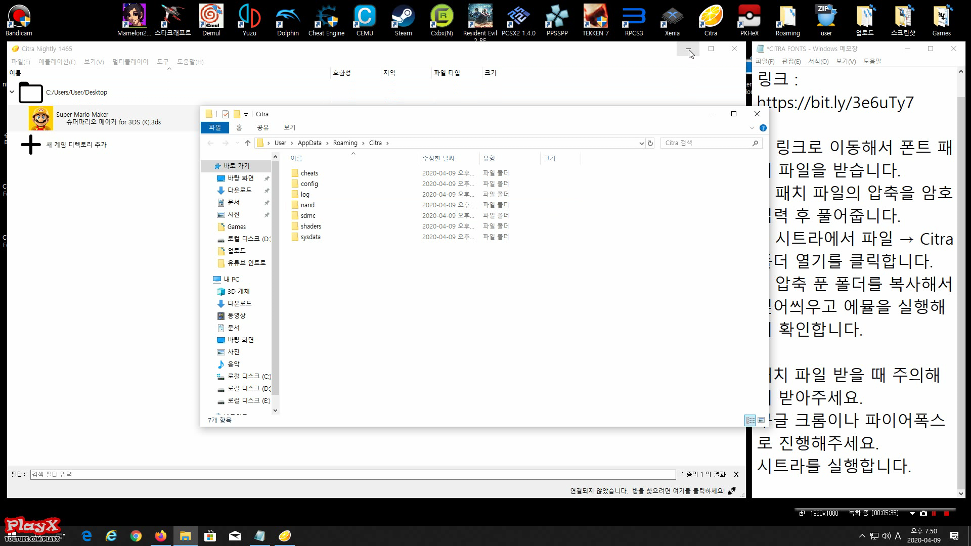Go up one folder level
The height and width of the screenshot is (546, 971).
(x=247, y=143)
